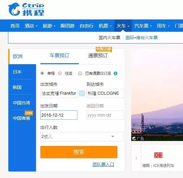Switch to the 通票预订 tab
This screenshot has height=178, width=183.
click(98, 56)
